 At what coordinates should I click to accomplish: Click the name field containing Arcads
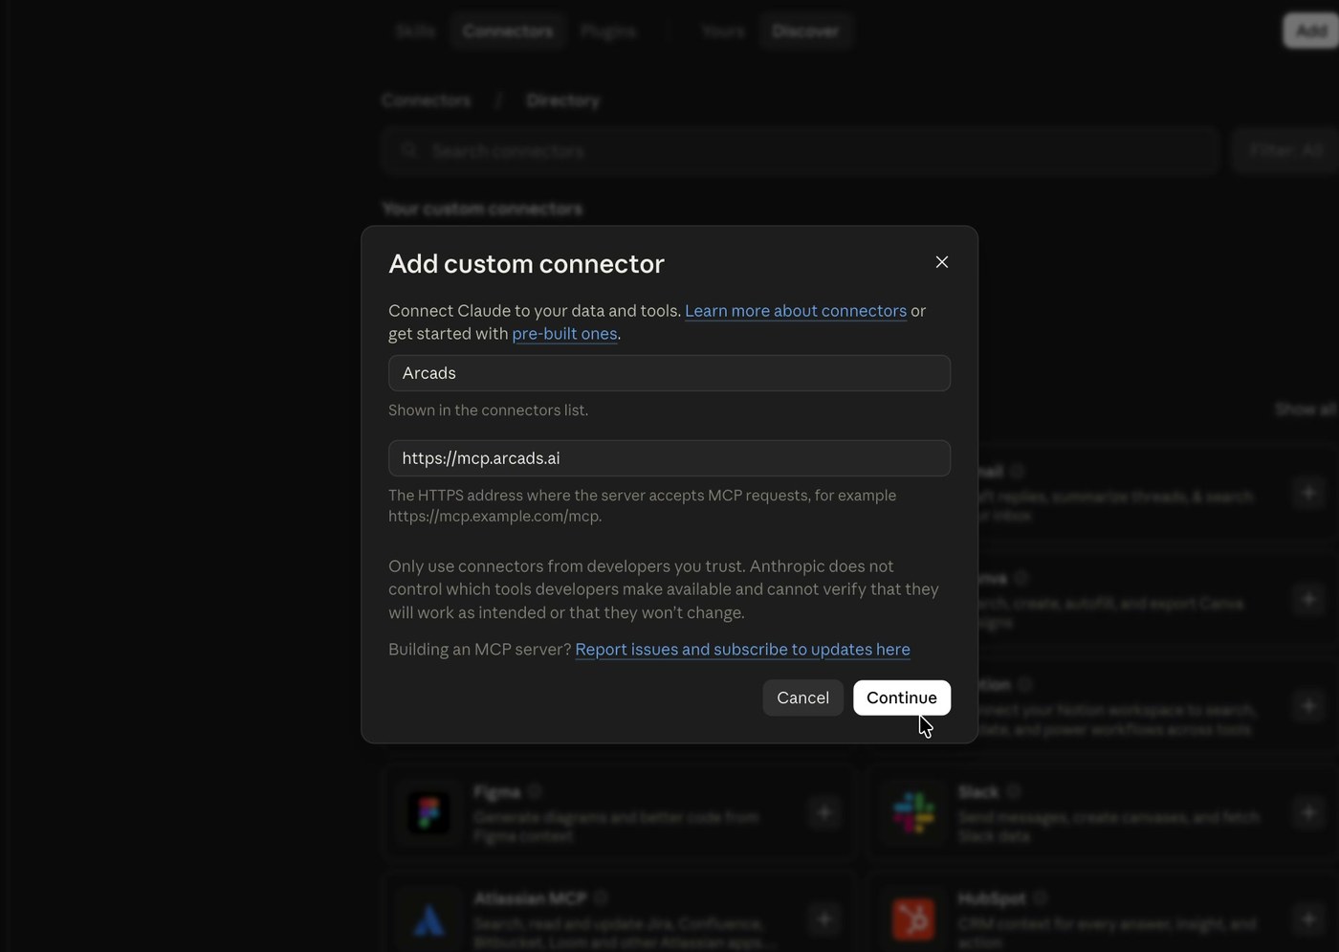669,373
